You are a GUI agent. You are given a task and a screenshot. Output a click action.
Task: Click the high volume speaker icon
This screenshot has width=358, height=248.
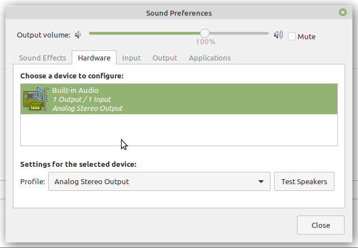(x=278, y=35)
